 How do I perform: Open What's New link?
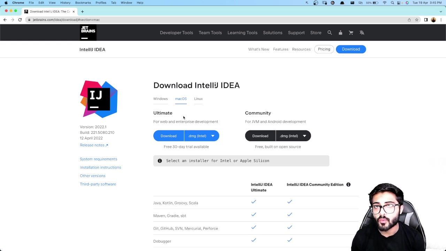click(259, 49)
